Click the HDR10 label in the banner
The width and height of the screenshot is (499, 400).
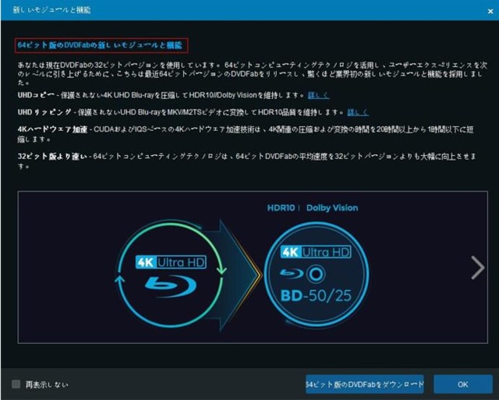[x=281, y=207]
